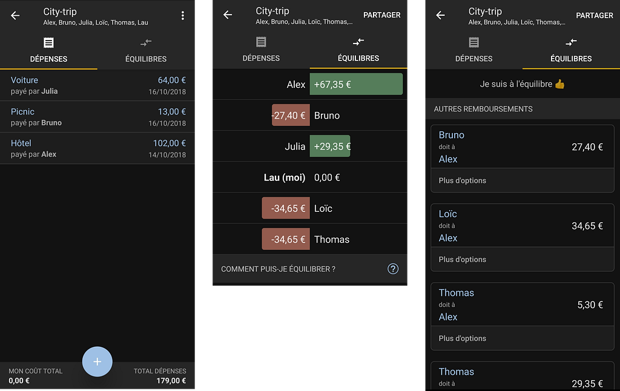The width and height of the screenshot is (620, 391).
Task: Tap Comment puis-je équilibrer ? text
Action: coord(278,269)
